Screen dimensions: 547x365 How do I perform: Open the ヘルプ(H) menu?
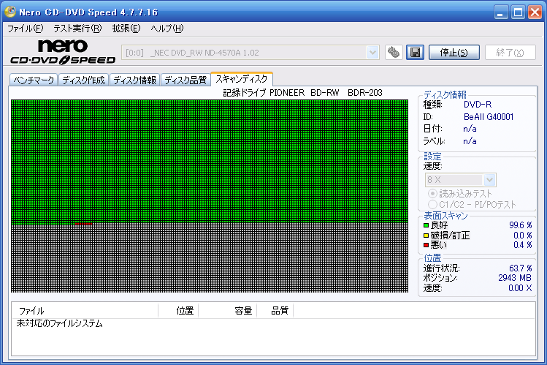tap(167, 29)
